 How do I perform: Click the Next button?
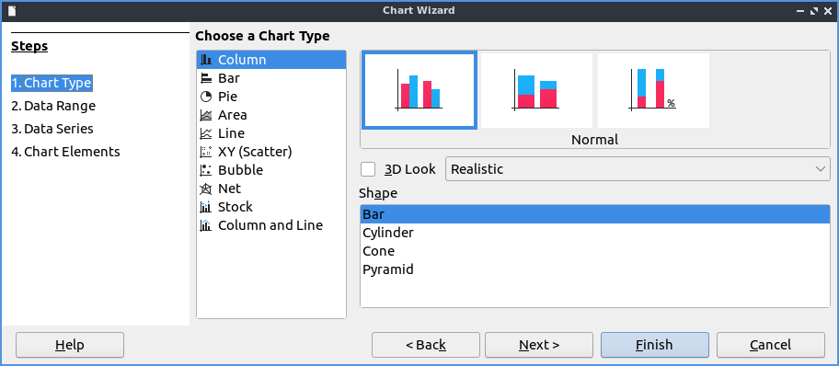pyautogui.click(x=539, y=345)
